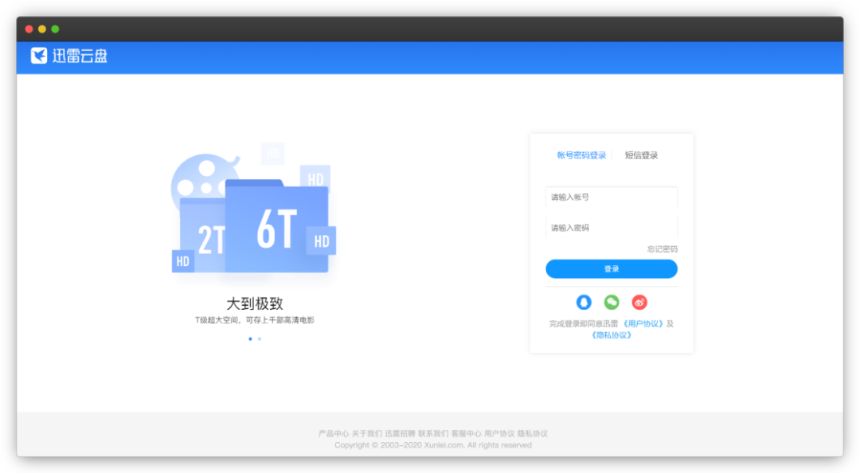Switch to 短信登录 tab
The image size is (860, 473).
click(x=641, y=155)
